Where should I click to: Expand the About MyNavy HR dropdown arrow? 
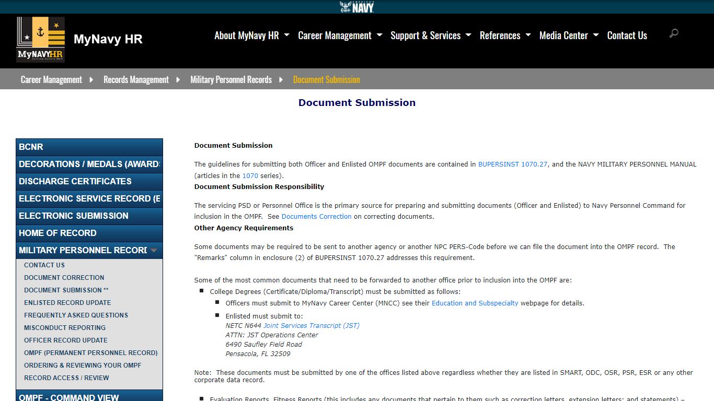pos(286,35)
